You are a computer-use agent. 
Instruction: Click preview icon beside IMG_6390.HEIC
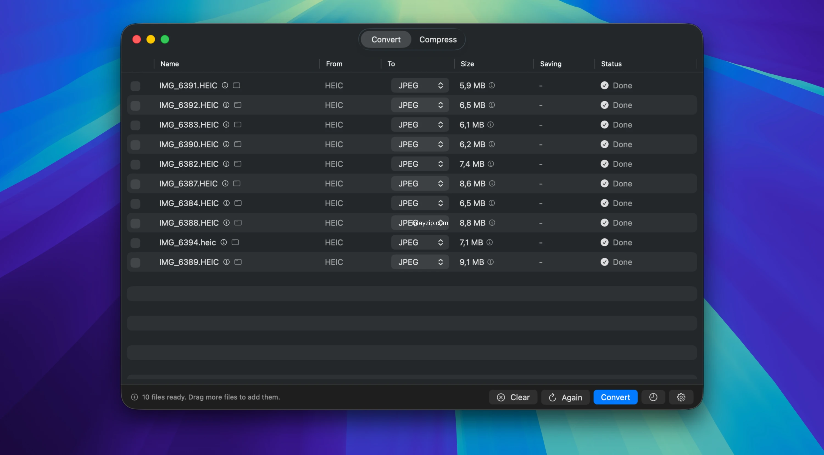[238, 144]
